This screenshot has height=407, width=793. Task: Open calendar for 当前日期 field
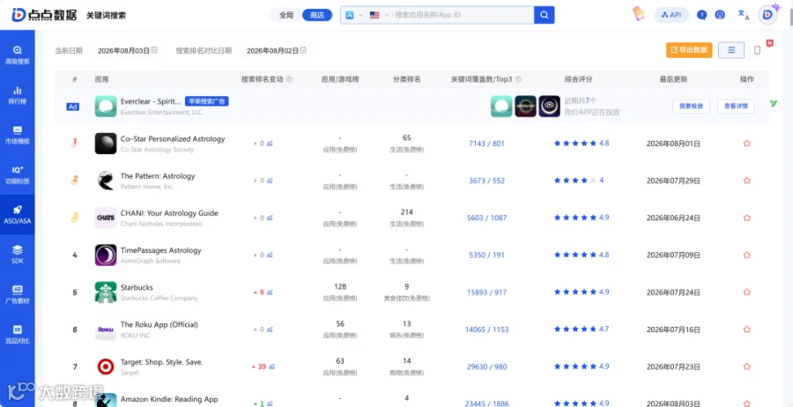click(x=154, y=50)
